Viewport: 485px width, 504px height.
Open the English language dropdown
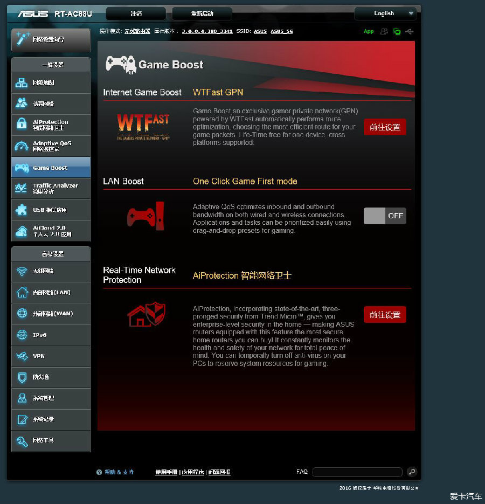(x=385, y=13)
